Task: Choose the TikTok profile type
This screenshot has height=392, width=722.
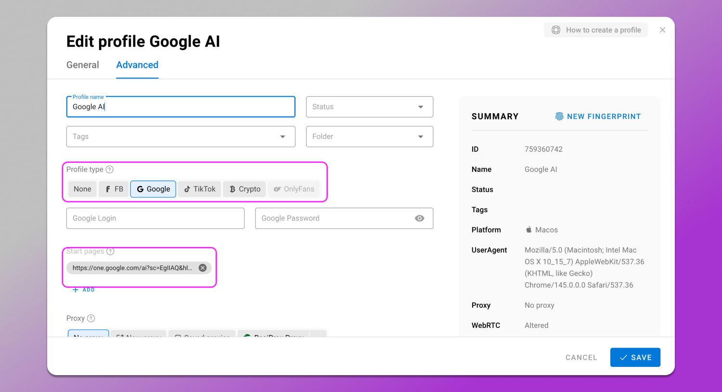Action: 200,189
